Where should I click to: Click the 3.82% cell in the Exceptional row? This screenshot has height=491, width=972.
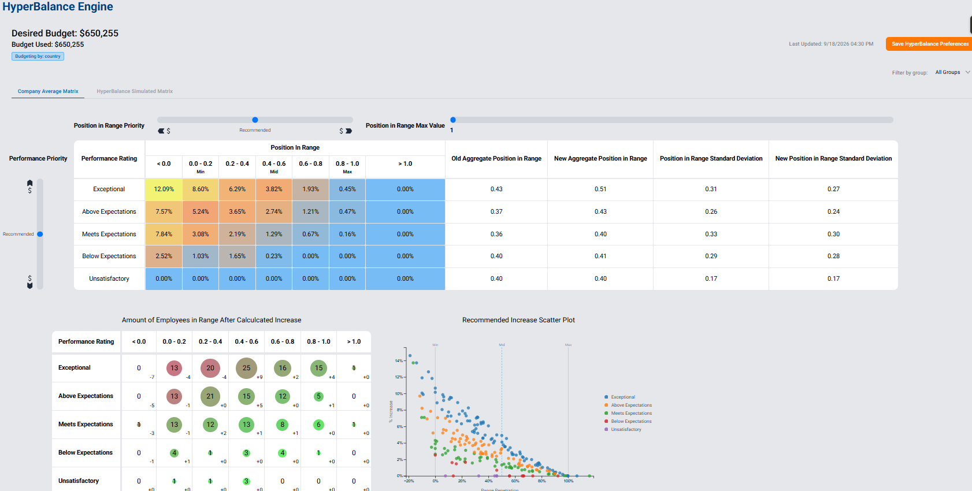[x=274, y=189]
